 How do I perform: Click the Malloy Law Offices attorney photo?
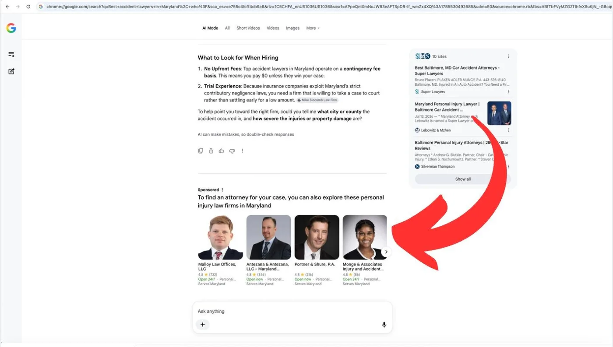point(220,237)
